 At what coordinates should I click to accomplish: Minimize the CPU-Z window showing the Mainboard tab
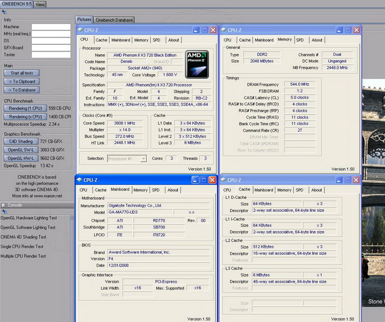[195, 180]
